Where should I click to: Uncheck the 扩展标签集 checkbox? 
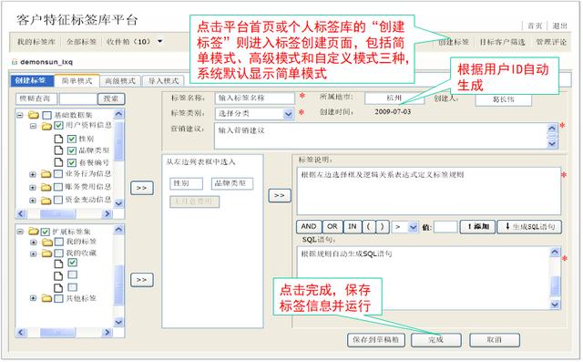click(x=46, y=232)
